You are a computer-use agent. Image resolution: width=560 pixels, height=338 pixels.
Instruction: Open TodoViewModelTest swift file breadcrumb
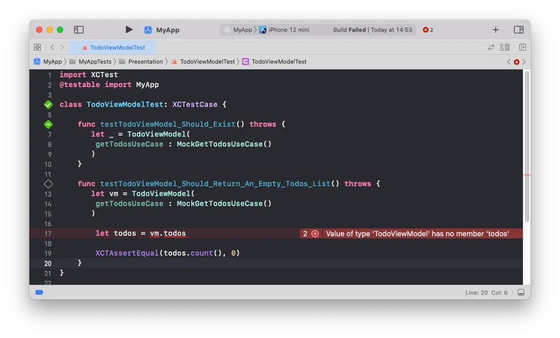(203, 62)
